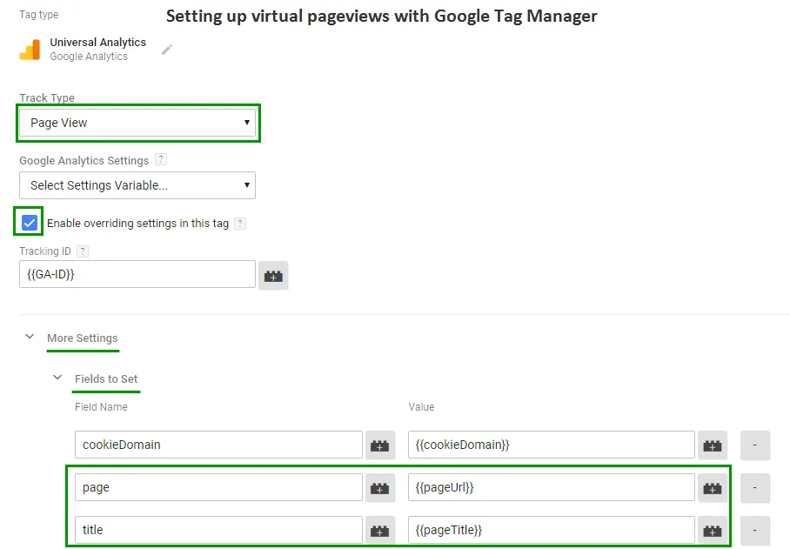The width and height of the screenshot is (790, 549).
Task: Click variable icon beside page field name
Action: coord(379,487)
